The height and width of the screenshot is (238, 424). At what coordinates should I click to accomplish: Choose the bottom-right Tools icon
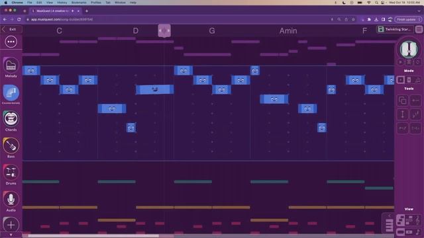(x=415, y=128)
